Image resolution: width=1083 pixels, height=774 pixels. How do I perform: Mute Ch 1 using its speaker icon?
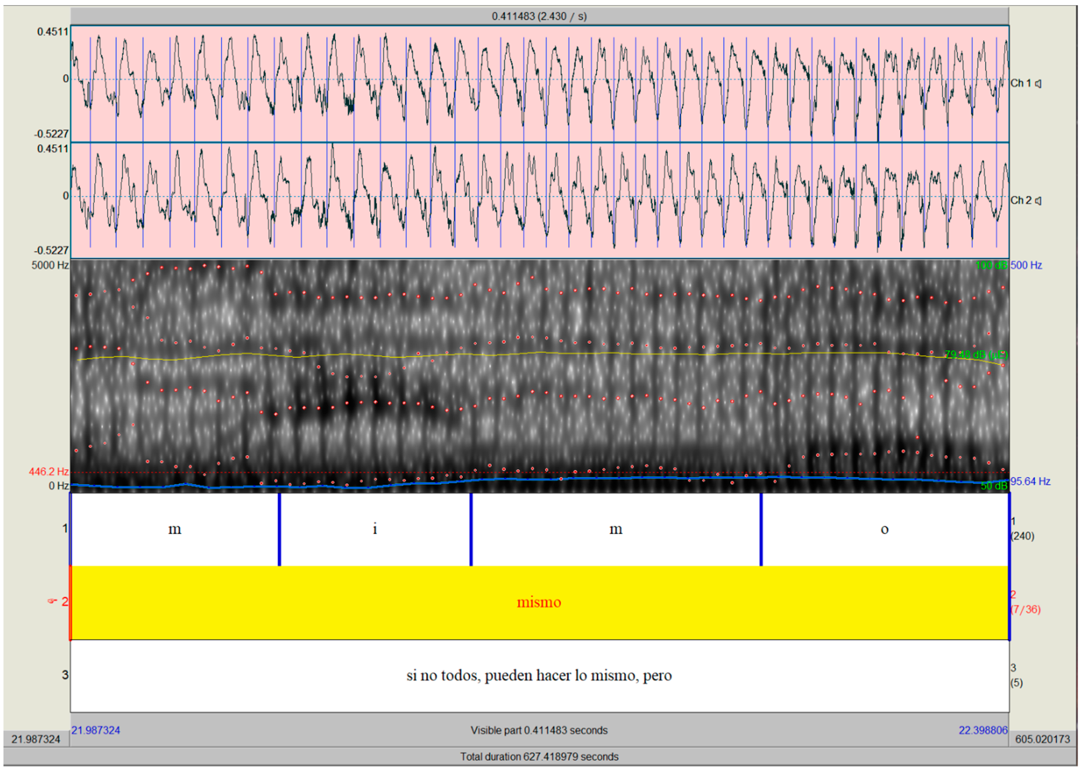coord(1039,83)
